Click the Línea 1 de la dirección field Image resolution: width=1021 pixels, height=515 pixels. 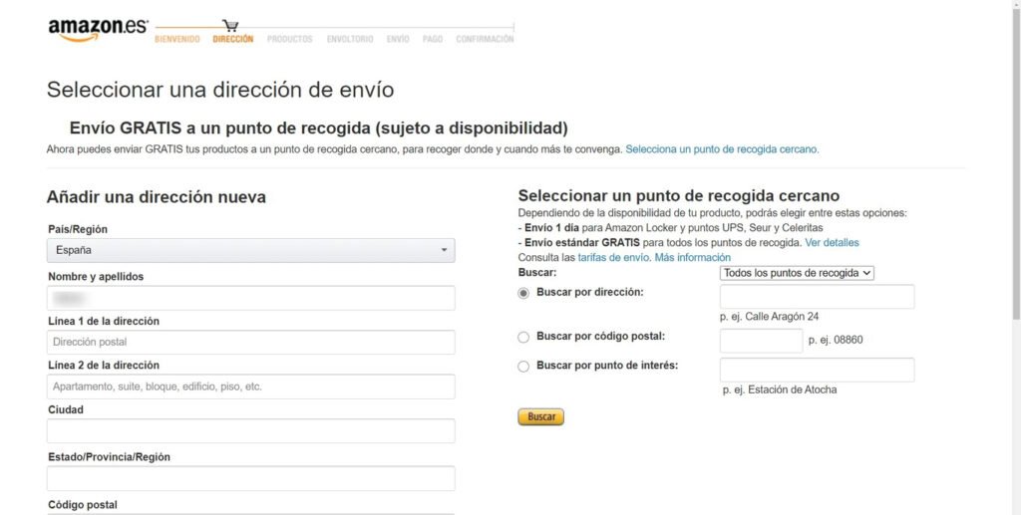click(250, 343)
